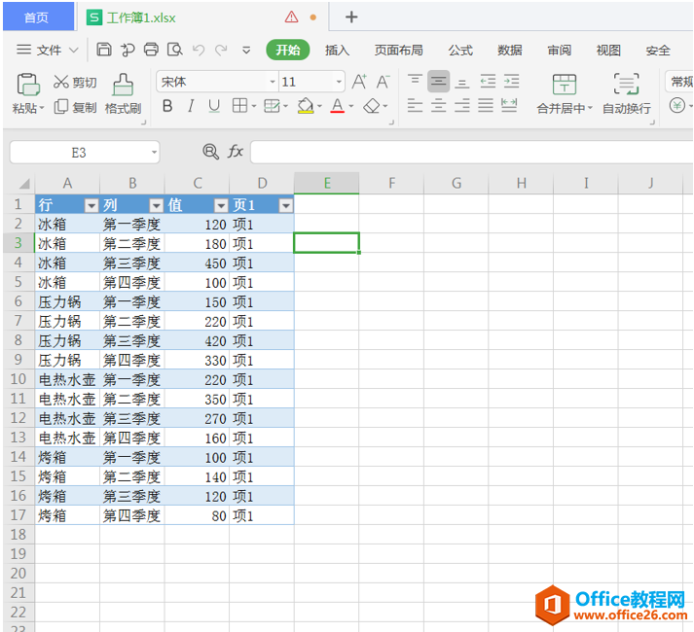This screenshot has height=632, width=694.
Task: Click the Print icon
Action: [x=151, y=50]
